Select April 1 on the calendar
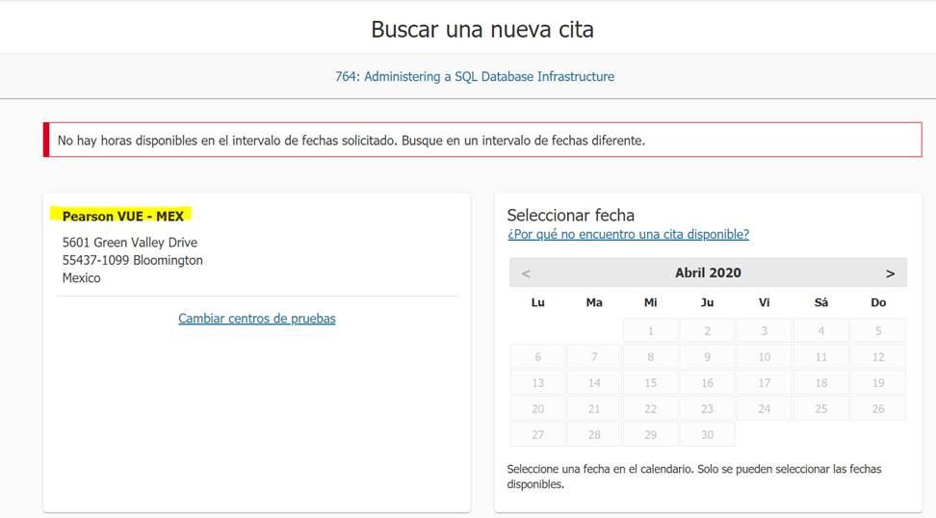The image size is (936, 518). point(651,330)
